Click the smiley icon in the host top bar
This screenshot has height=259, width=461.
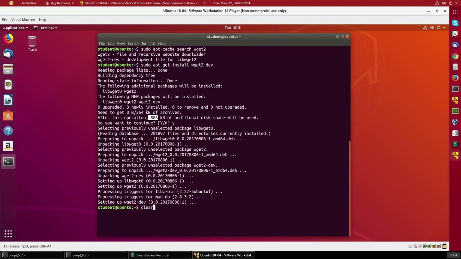[x=11, y=3]
